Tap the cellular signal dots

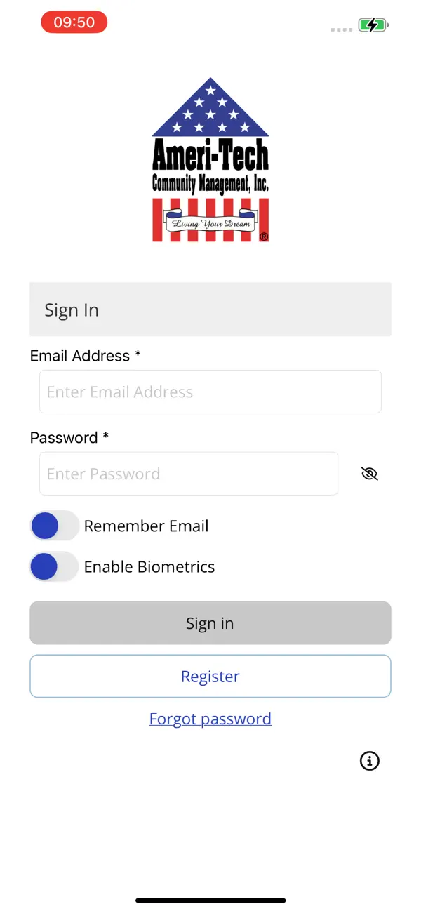(340, 29)
